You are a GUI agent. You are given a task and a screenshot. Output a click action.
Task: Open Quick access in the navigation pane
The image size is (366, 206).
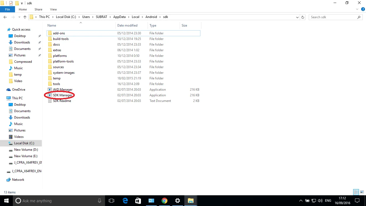tap(21, 30)
